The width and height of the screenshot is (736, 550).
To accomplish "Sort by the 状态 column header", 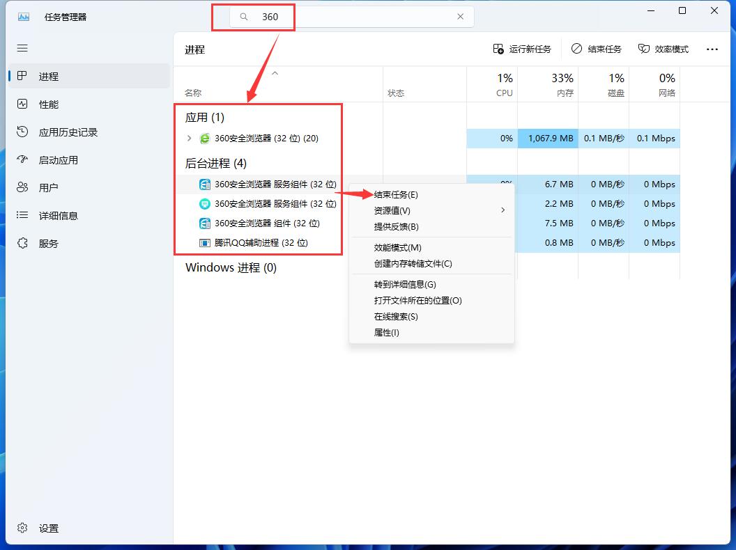I will point(396,93).
